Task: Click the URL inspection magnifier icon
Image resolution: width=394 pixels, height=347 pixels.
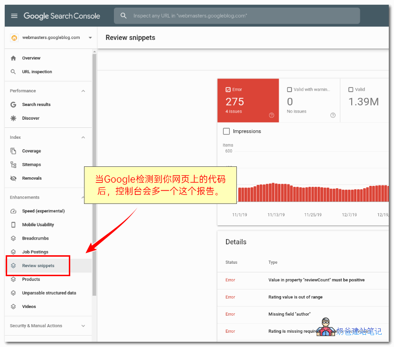Action: point(13,72)
